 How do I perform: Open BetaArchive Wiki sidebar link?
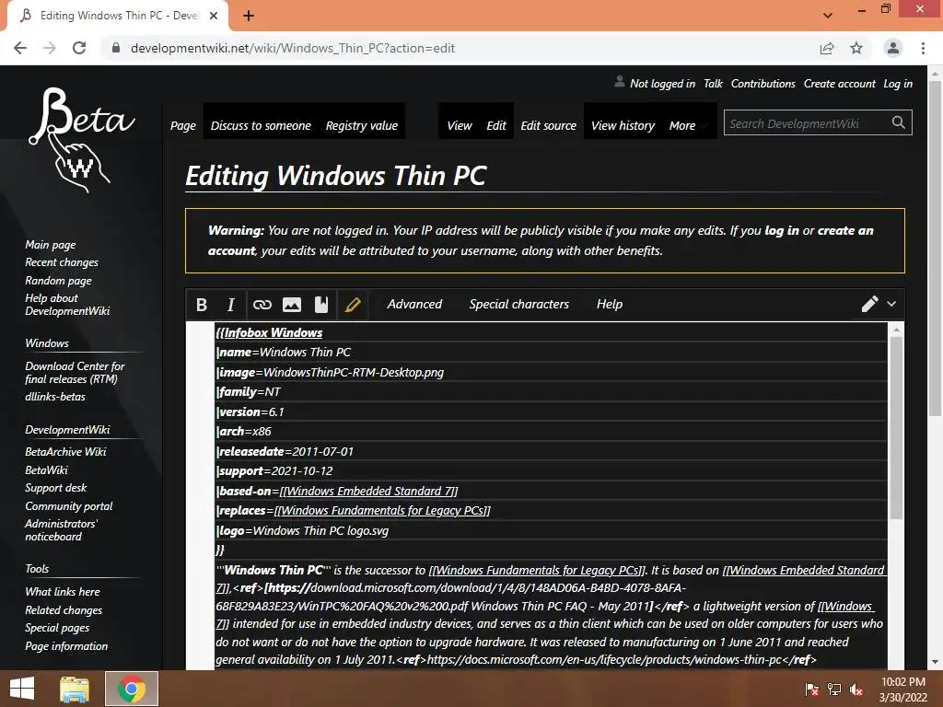65,451
